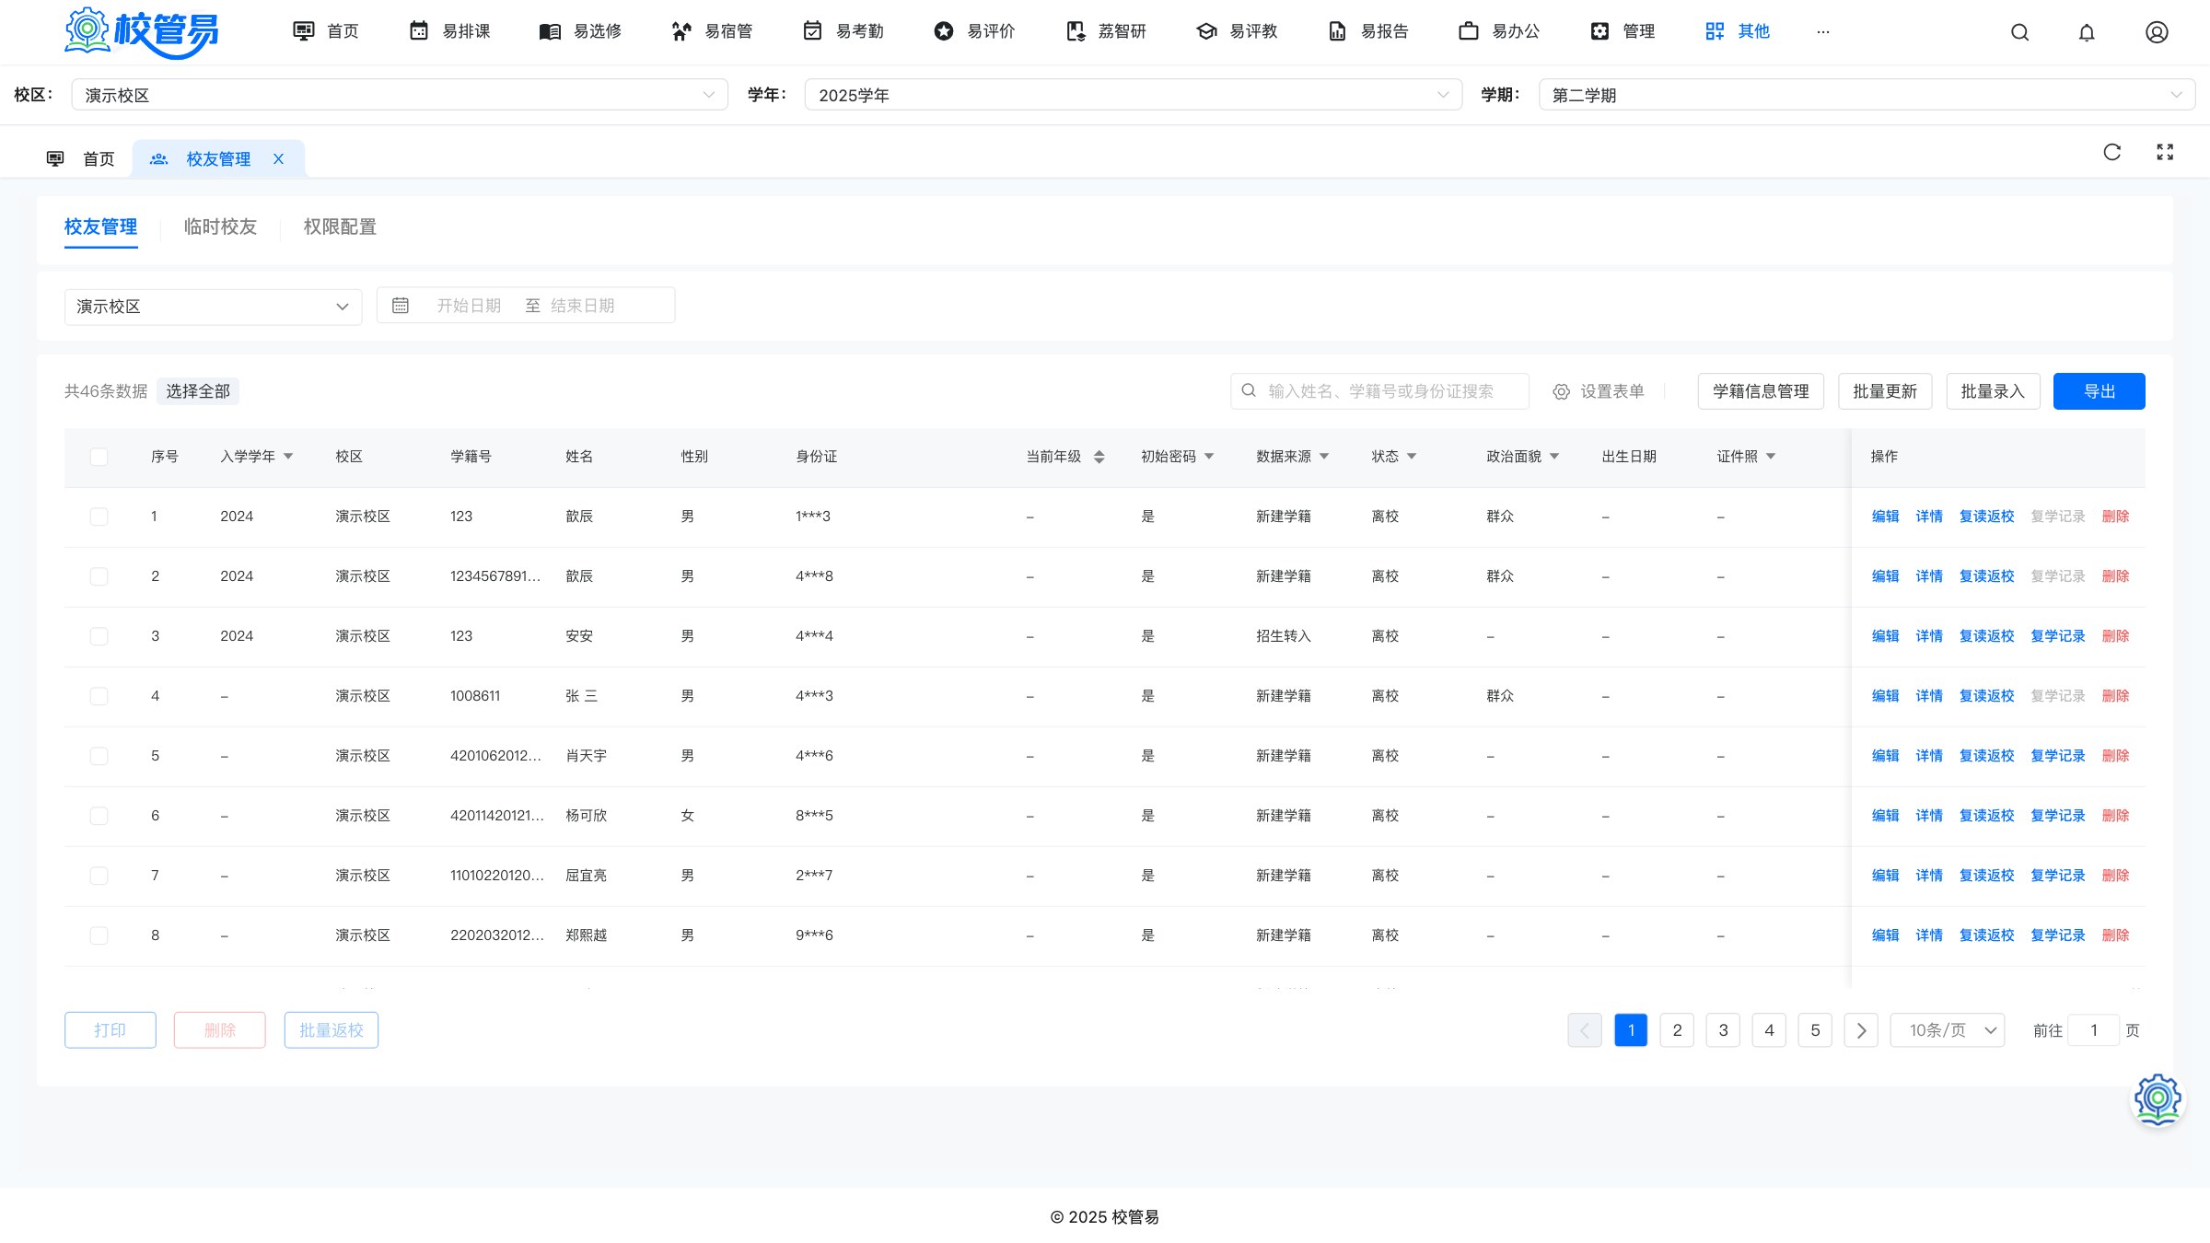Click 删除 link in row 1
Viewport: 2210px width, 1243px height.
click(x=2115, y=517)
